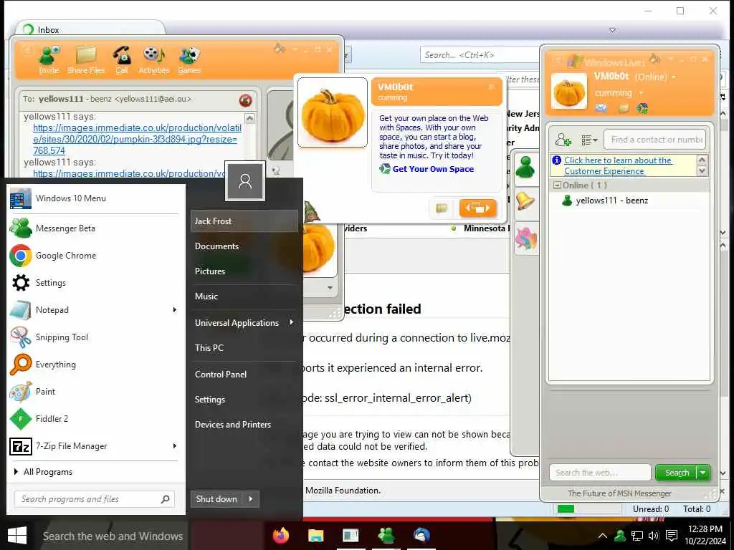
Task: Click the orange switch-view button in the contact card
Action: tap(477, 208)
